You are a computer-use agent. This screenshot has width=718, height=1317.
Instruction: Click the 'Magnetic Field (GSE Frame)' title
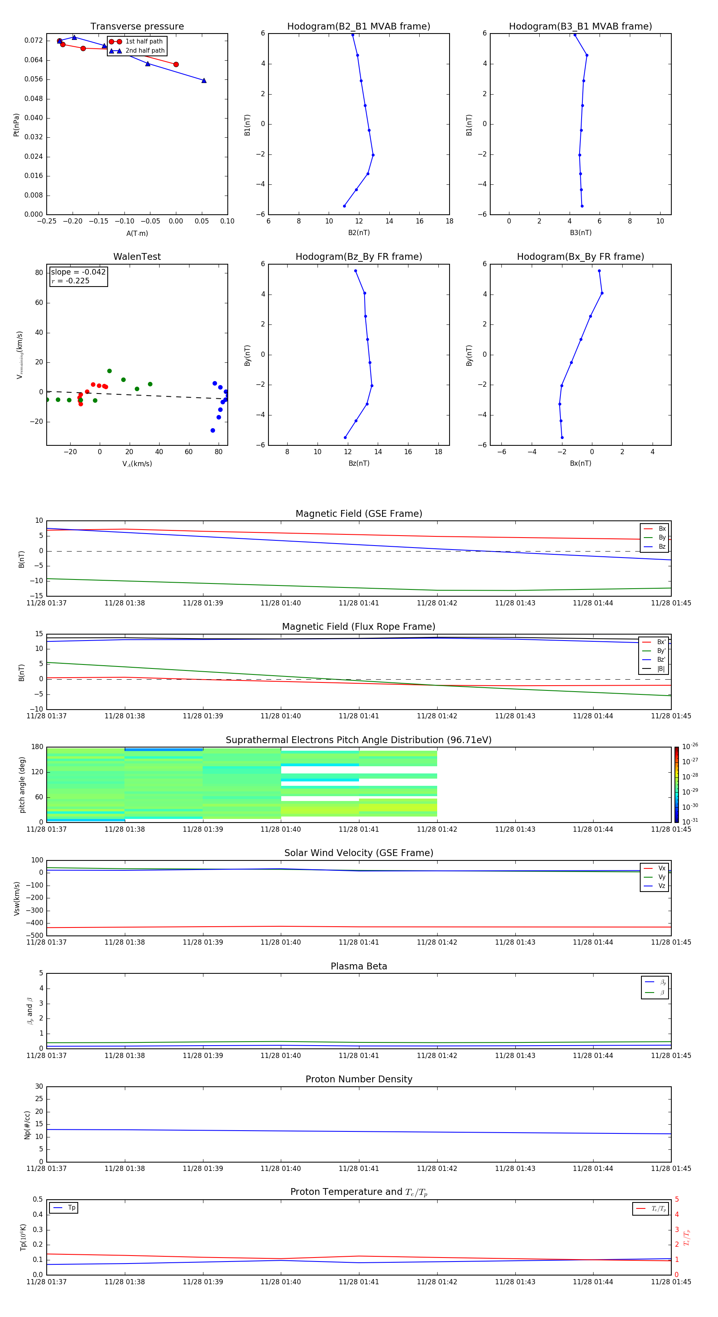pos(359,514)
